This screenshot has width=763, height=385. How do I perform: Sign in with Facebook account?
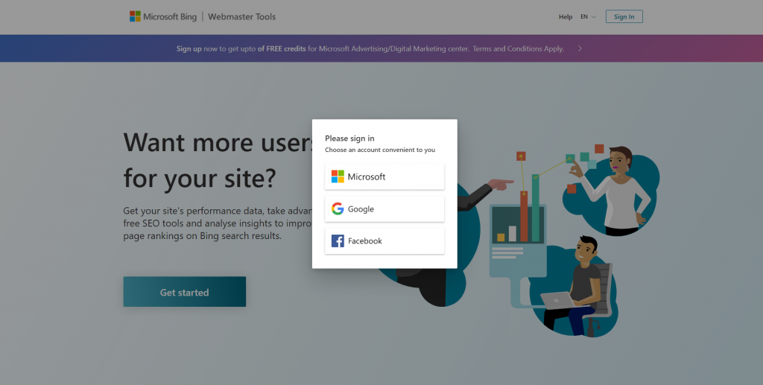coord(384,241)
